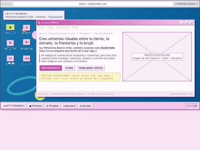
Task: Open the File menu
Action: pyautogui.click(x=41, y=27)
